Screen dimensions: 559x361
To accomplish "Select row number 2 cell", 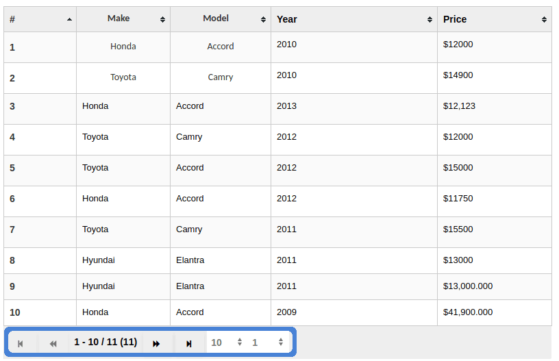I will point(40,78).
